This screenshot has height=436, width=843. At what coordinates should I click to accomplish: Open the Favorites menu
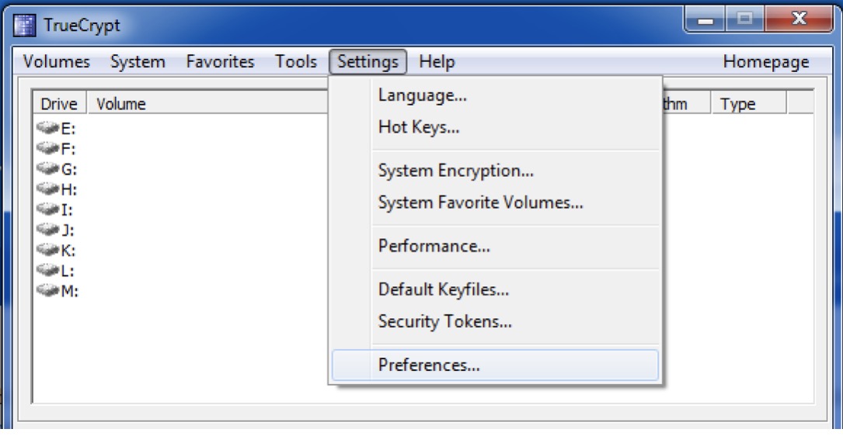point(220,62)
